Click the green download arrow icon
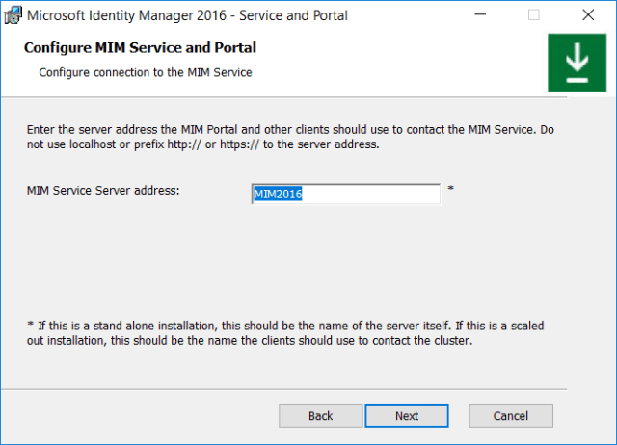Screen dimensions: 617x445 click(577, 64)
